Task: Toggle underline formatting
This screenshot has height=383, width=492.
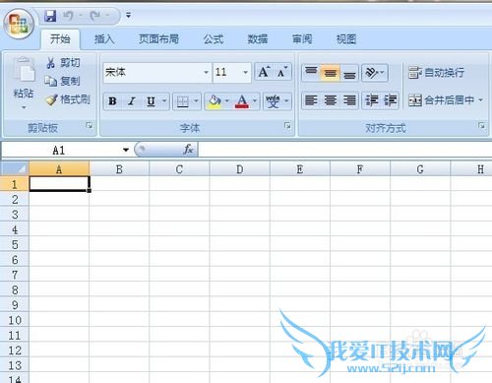Action: tap(151, 101)
